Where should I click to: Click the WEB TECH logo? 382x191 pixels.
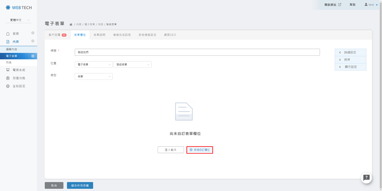click(19, 8)
